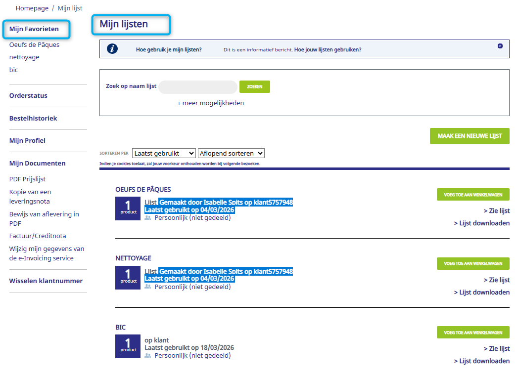Navigate to Homepage via the breadcrumb
The width and height of the screenshot is (518, 374).
tap(32, 8)
